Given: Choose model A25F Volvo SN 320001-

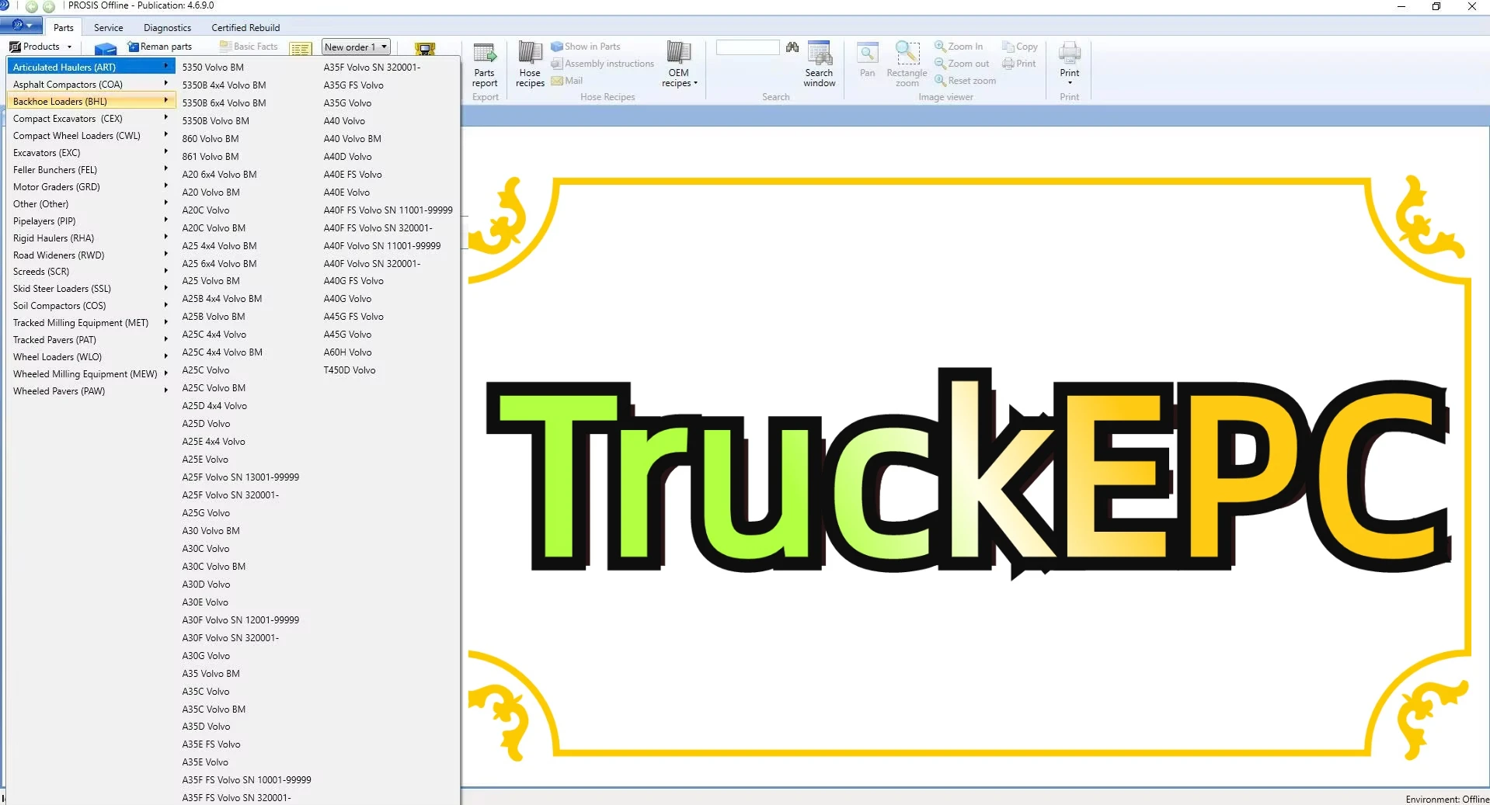Looking at the screenshot, I should (230, 494).
